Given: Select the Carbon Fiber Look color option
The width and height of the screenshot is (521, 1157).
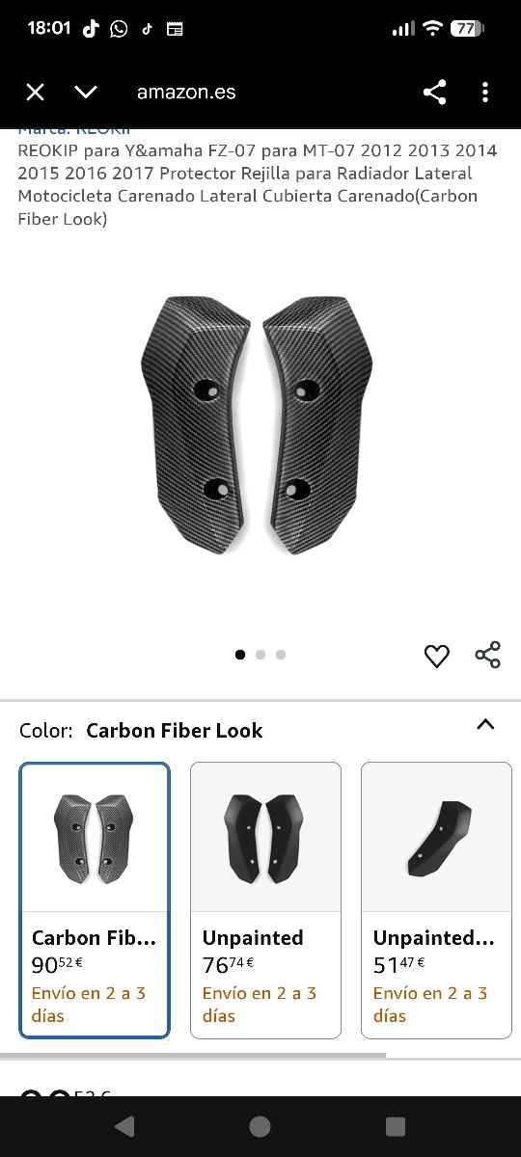Looking at the screenshot, I should (x=95, y=900).
